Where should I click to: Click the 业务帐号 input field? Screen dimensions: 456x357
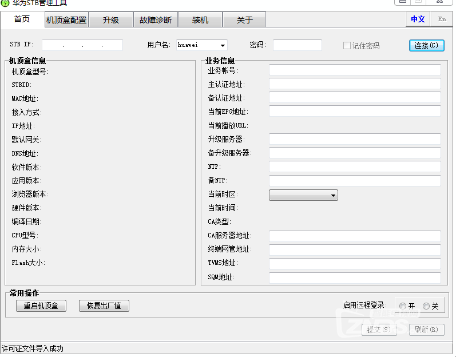(355, 70)
